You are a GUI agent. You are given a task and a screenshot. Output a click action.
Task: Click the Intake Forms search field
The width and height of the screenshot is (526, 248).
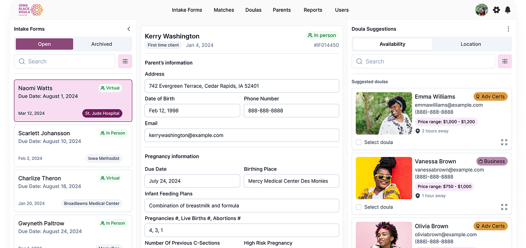coord(65,62)
